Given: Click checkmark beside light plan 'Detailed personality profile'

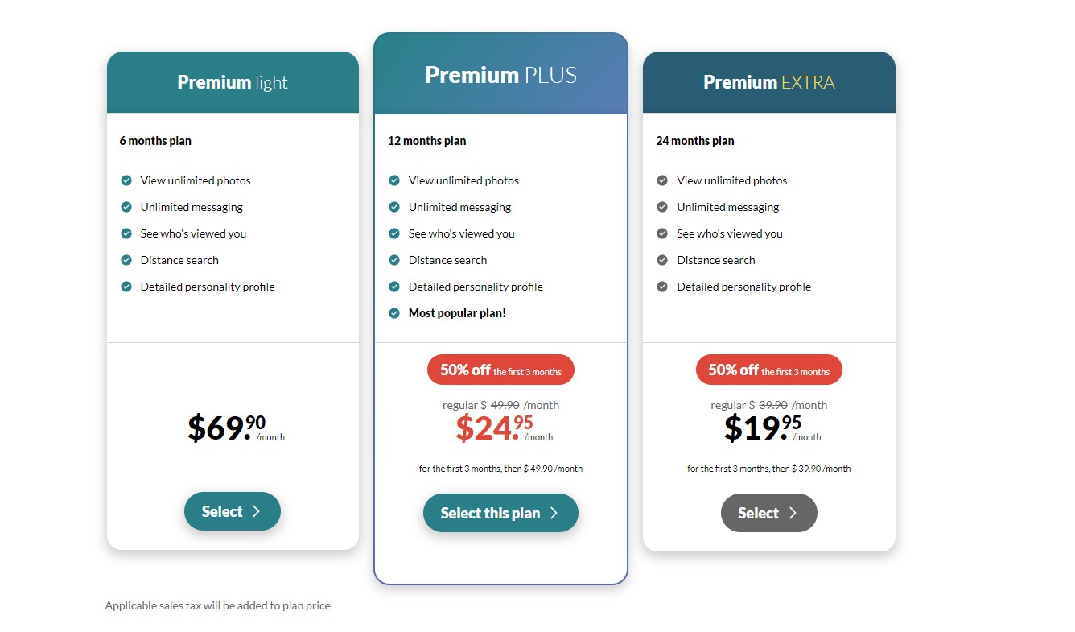Looking at the screenshot, I should [126, 287].
